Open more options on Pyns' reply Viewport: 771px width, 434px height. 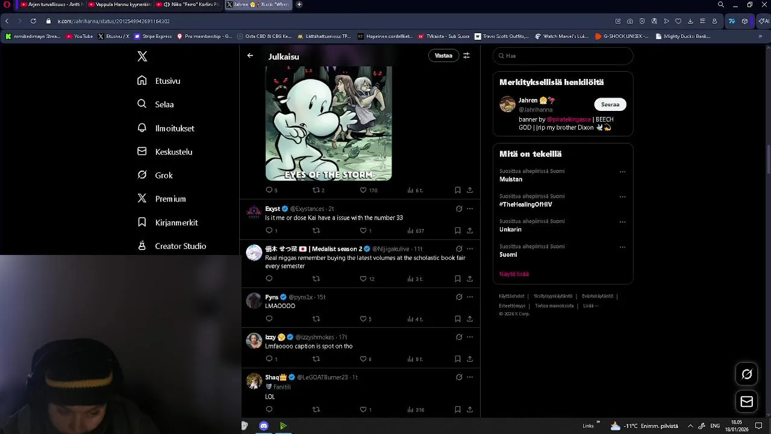[470, 297]
